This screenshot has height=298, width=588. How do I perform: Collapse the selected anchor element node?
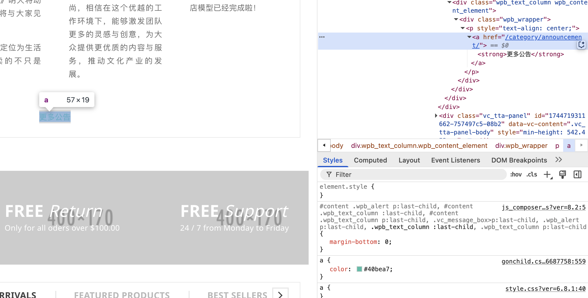coord(469,37)
